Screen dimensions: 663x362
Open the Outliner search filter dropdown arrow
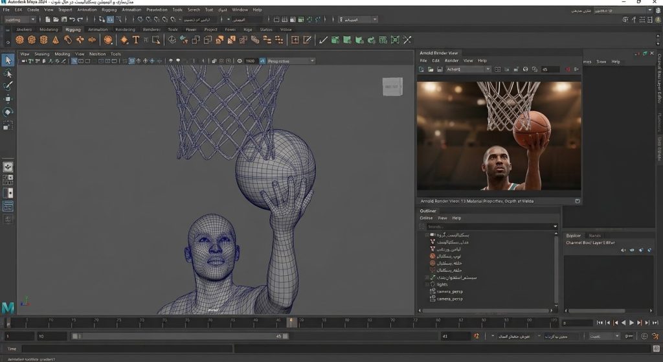point(555,227)
